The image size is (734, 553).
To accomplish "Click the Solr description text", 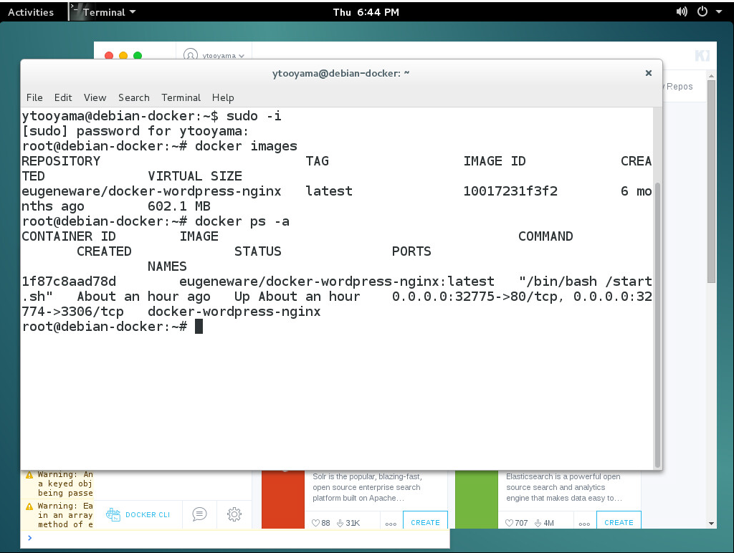I will [367, 487].
